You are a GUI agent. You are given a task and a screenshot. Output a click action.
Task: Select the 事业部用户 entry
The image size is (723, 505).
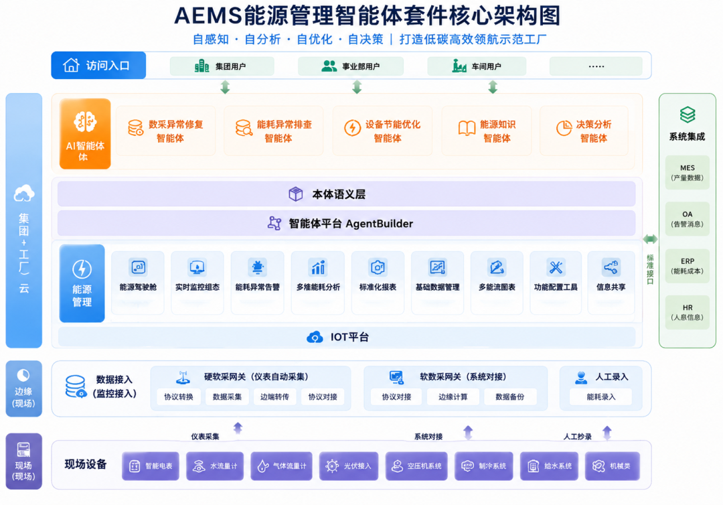[x=351, y=66]
